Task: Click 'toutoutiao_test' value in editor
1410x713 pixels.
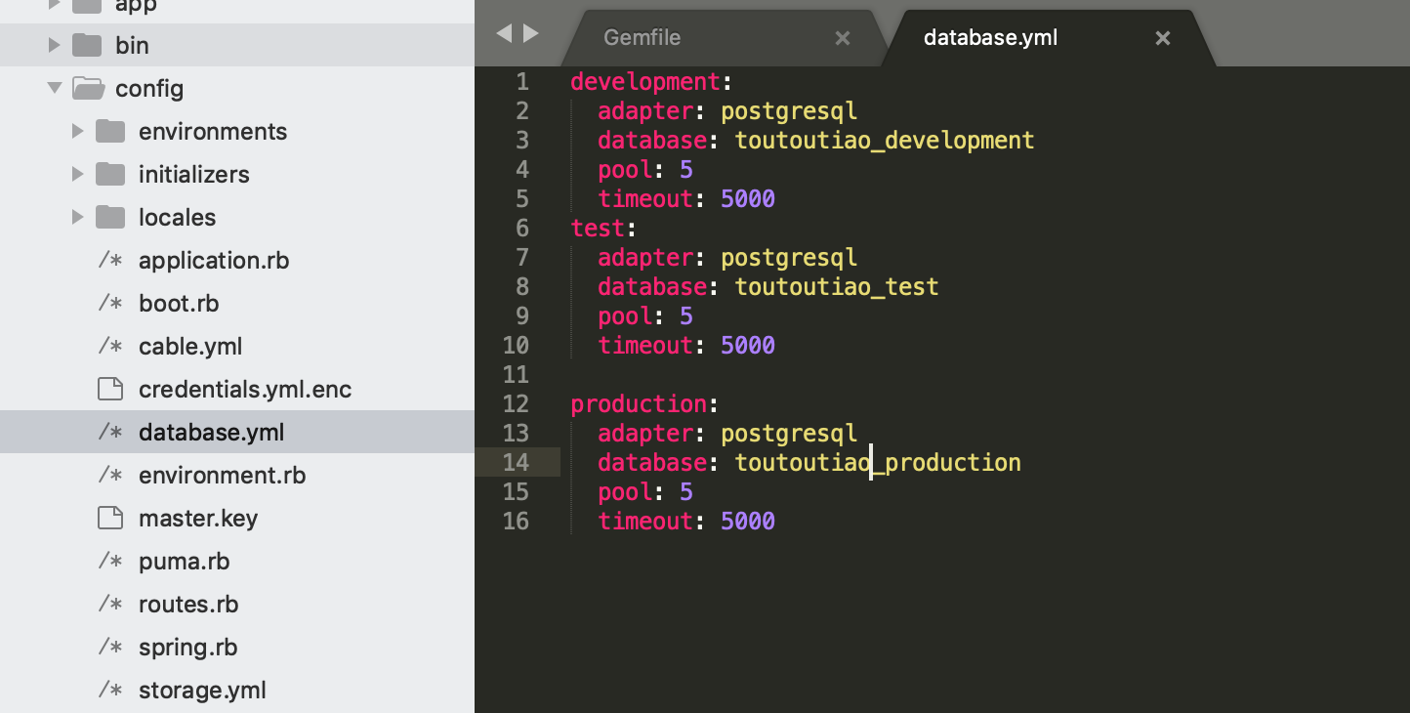Action: tap(837, 286)
